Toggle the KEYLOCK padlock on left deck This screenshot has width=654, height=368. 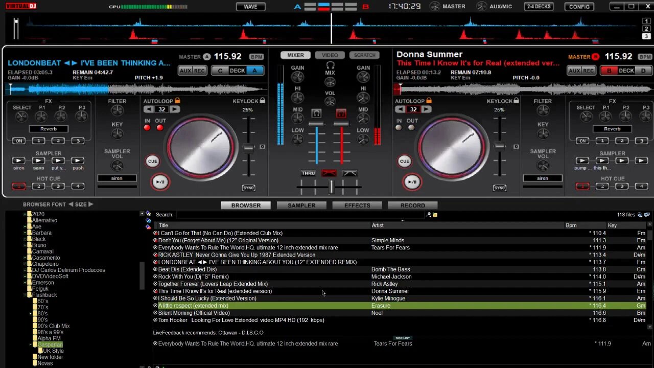coord(262,101)
